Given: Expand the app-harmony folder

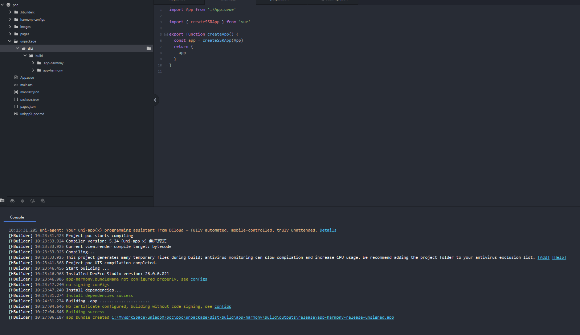Looking at the screenshot, I should [33, 70].
